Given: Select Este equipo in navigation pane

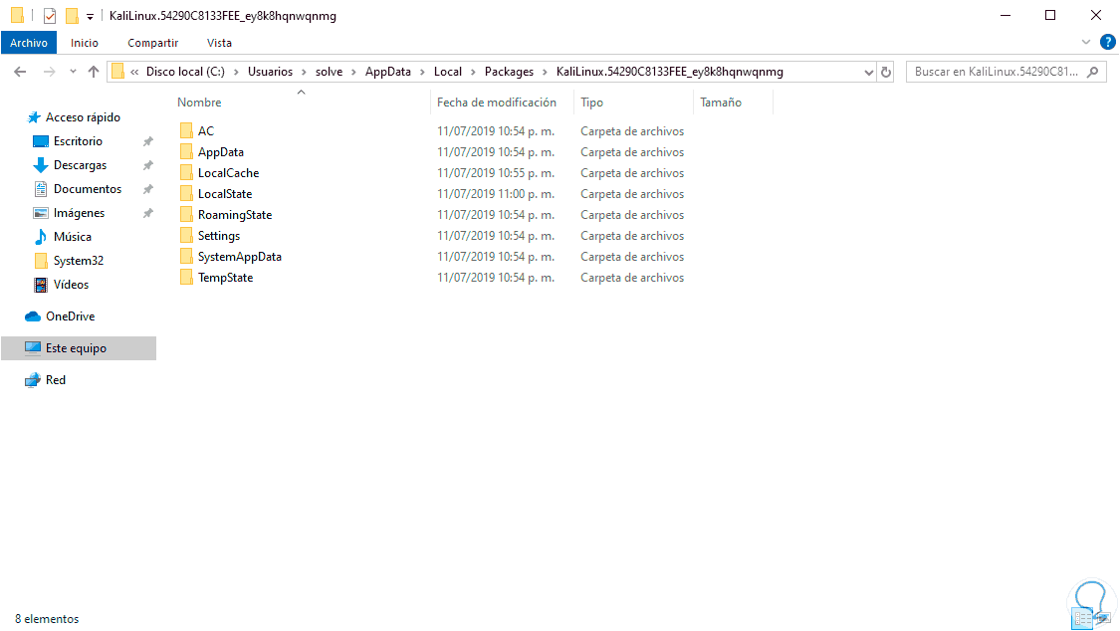Looking at the screenshot, I should [79, 348].
